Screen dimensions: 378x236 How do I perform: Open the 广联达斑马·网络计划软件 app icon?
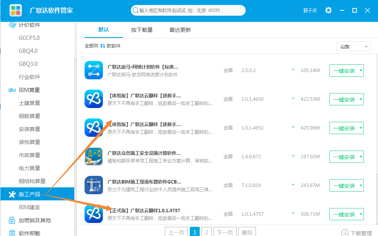pyautogui.click(x=94, y=70)
